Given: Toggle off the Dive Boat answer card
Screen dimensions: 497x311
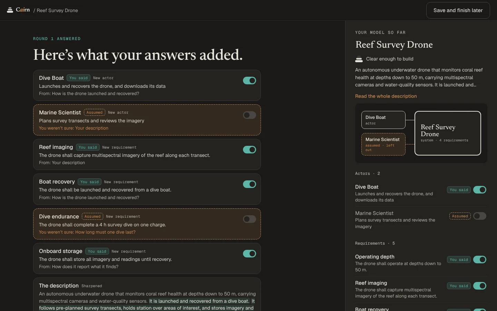Looking at the screenshot, I should point(250,81).
